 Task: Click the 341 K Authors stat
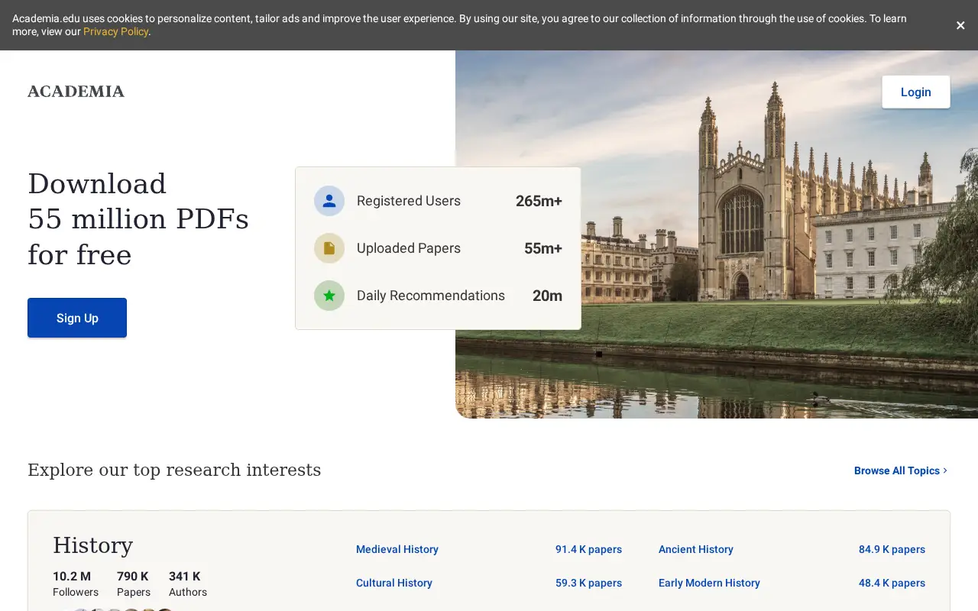click(x=188, y=584)
